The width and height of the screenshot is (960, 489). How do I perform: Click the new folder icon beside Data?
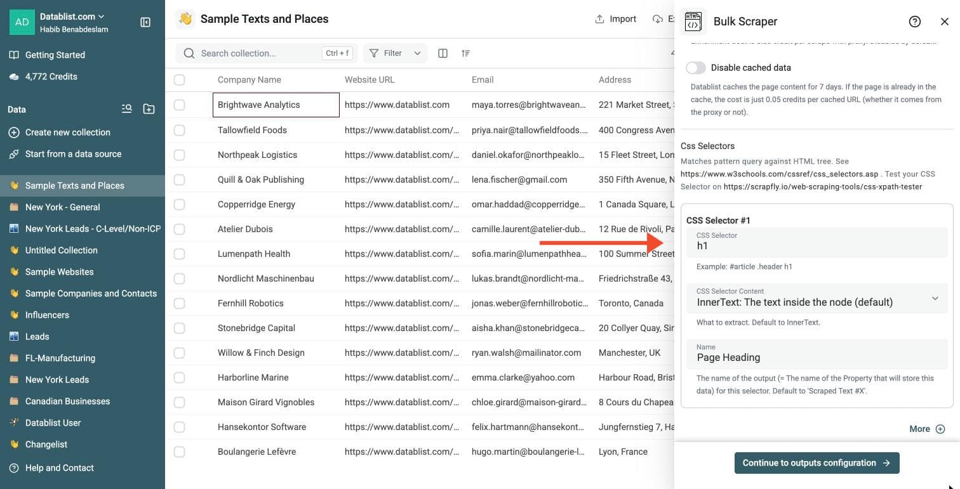(x=149, y=109)
